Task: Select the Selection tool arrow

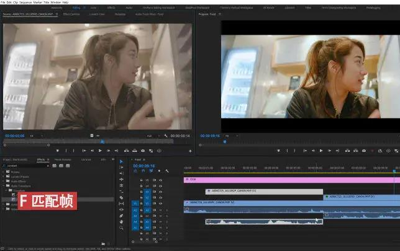Action: (x=121, y=161)
